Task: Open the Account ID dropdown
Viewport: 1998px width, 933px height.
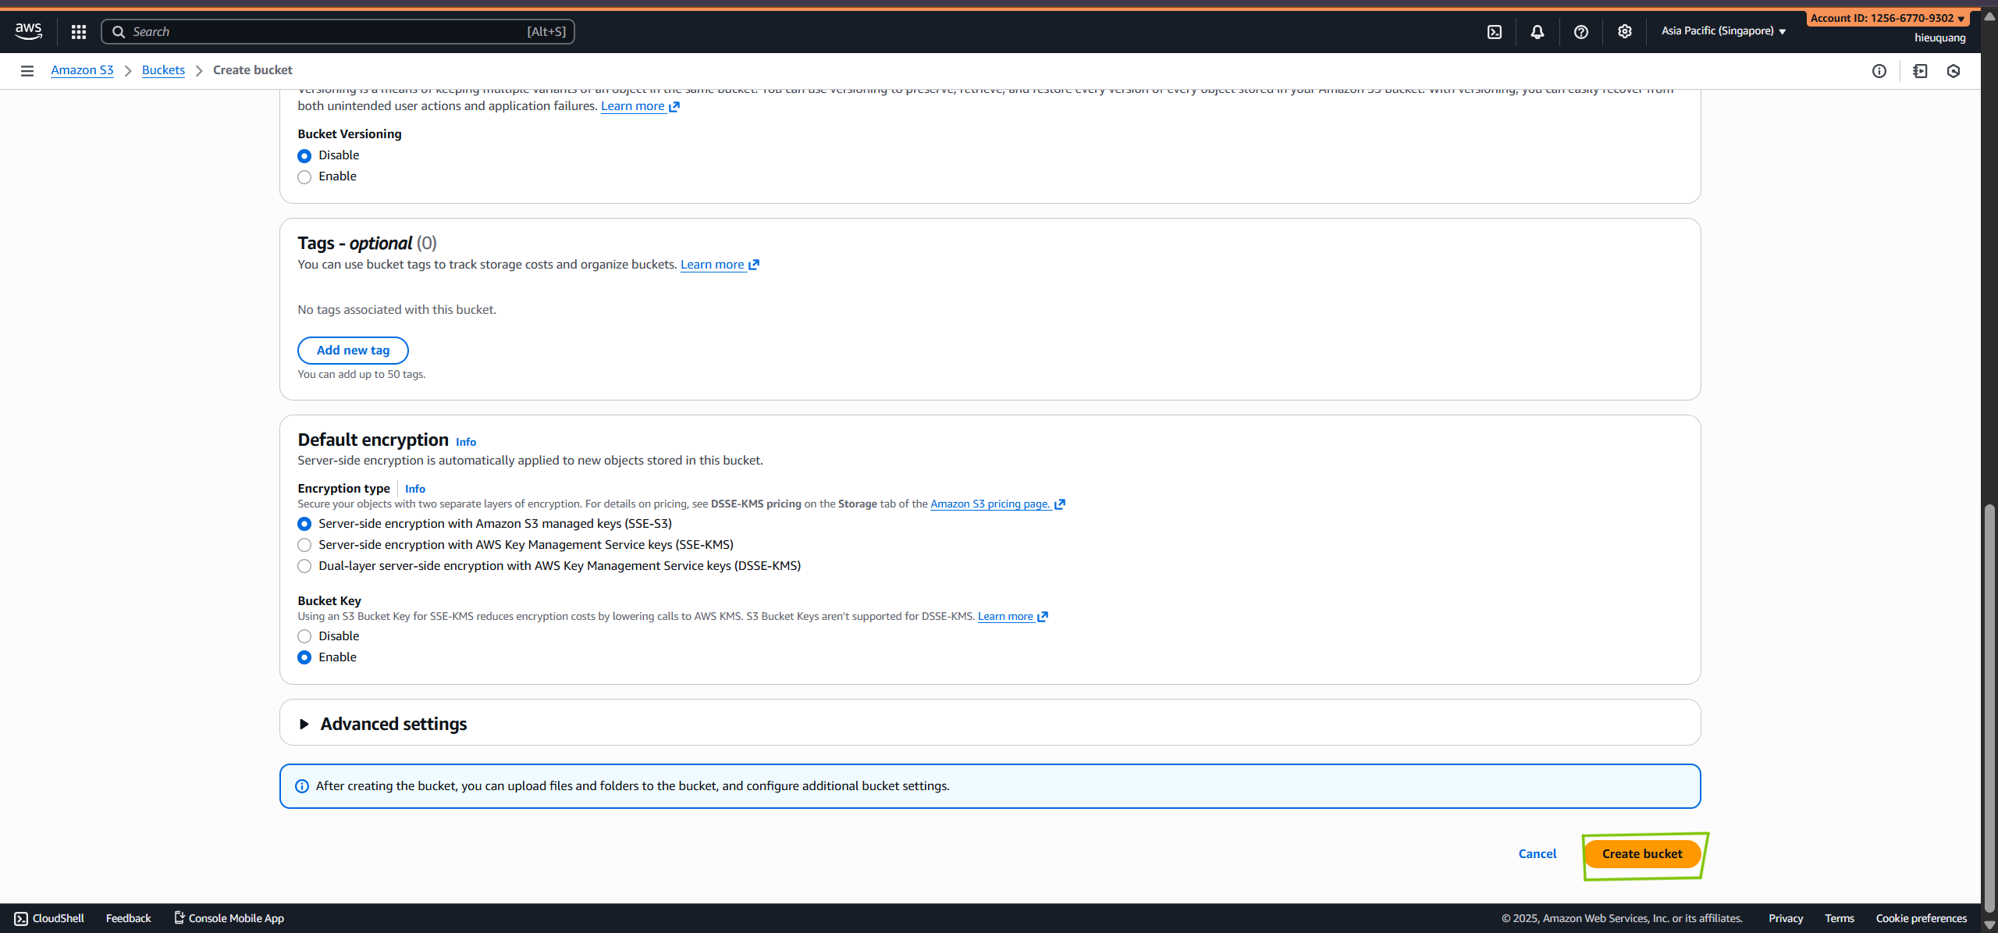Action: pos(1887,17)
